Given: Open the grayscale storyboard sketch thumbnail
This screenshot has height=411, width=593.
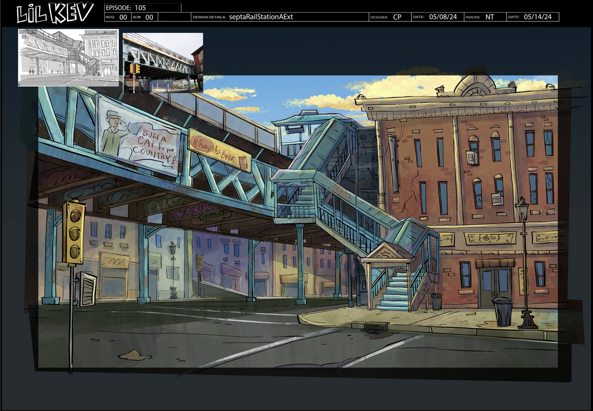Looking at the screenshot, I should pyautogui.click(x=68, y=58).
